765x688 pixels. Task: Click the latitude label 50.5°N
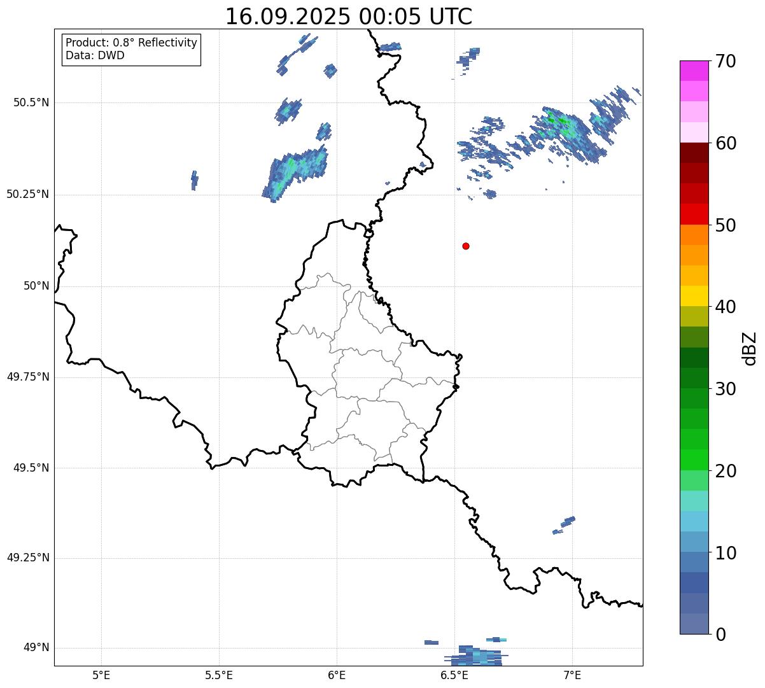(31, 102)
